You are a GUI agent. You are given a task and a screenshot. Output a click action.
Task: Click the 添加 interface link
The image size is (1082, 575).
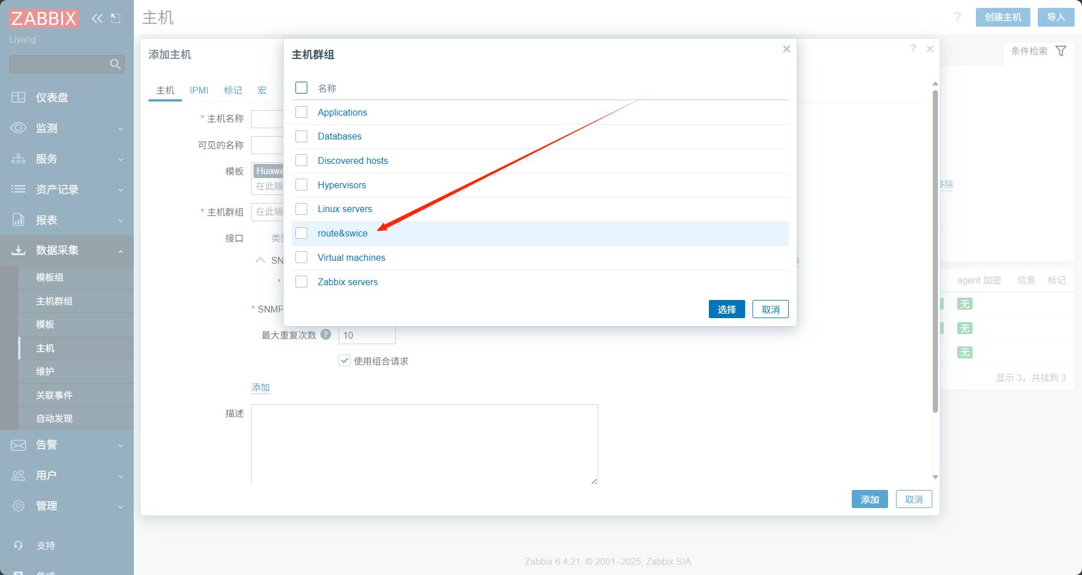261,387
